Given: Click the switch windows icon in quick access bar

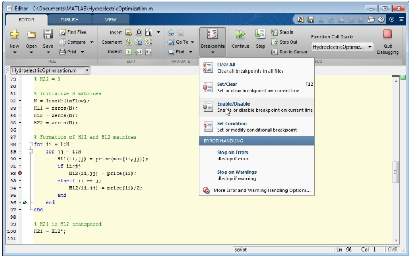Looking at the screenshot, I should (372, 19).
